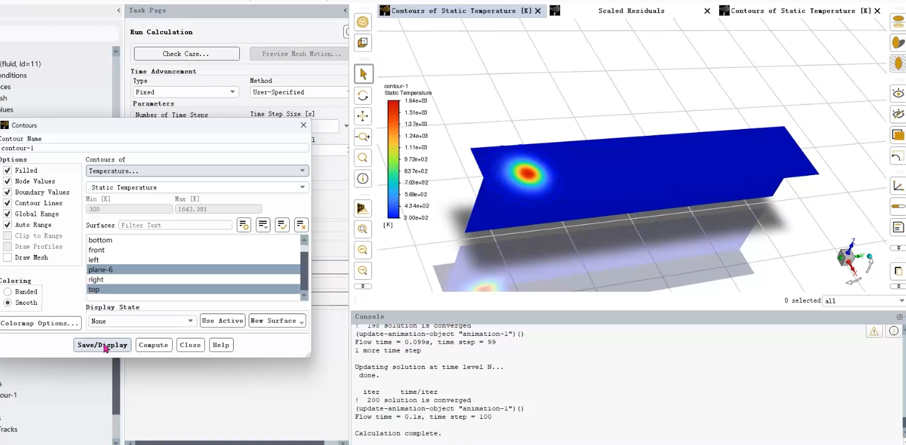
Task: Toggle the Global Range checkbox
Action: 7,214
